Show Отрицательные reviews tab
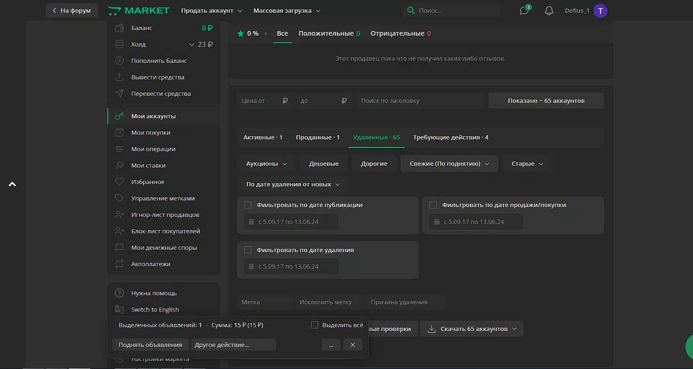This screenshot has height=369, width=693. pyautogui.click(x=401, y=33)
